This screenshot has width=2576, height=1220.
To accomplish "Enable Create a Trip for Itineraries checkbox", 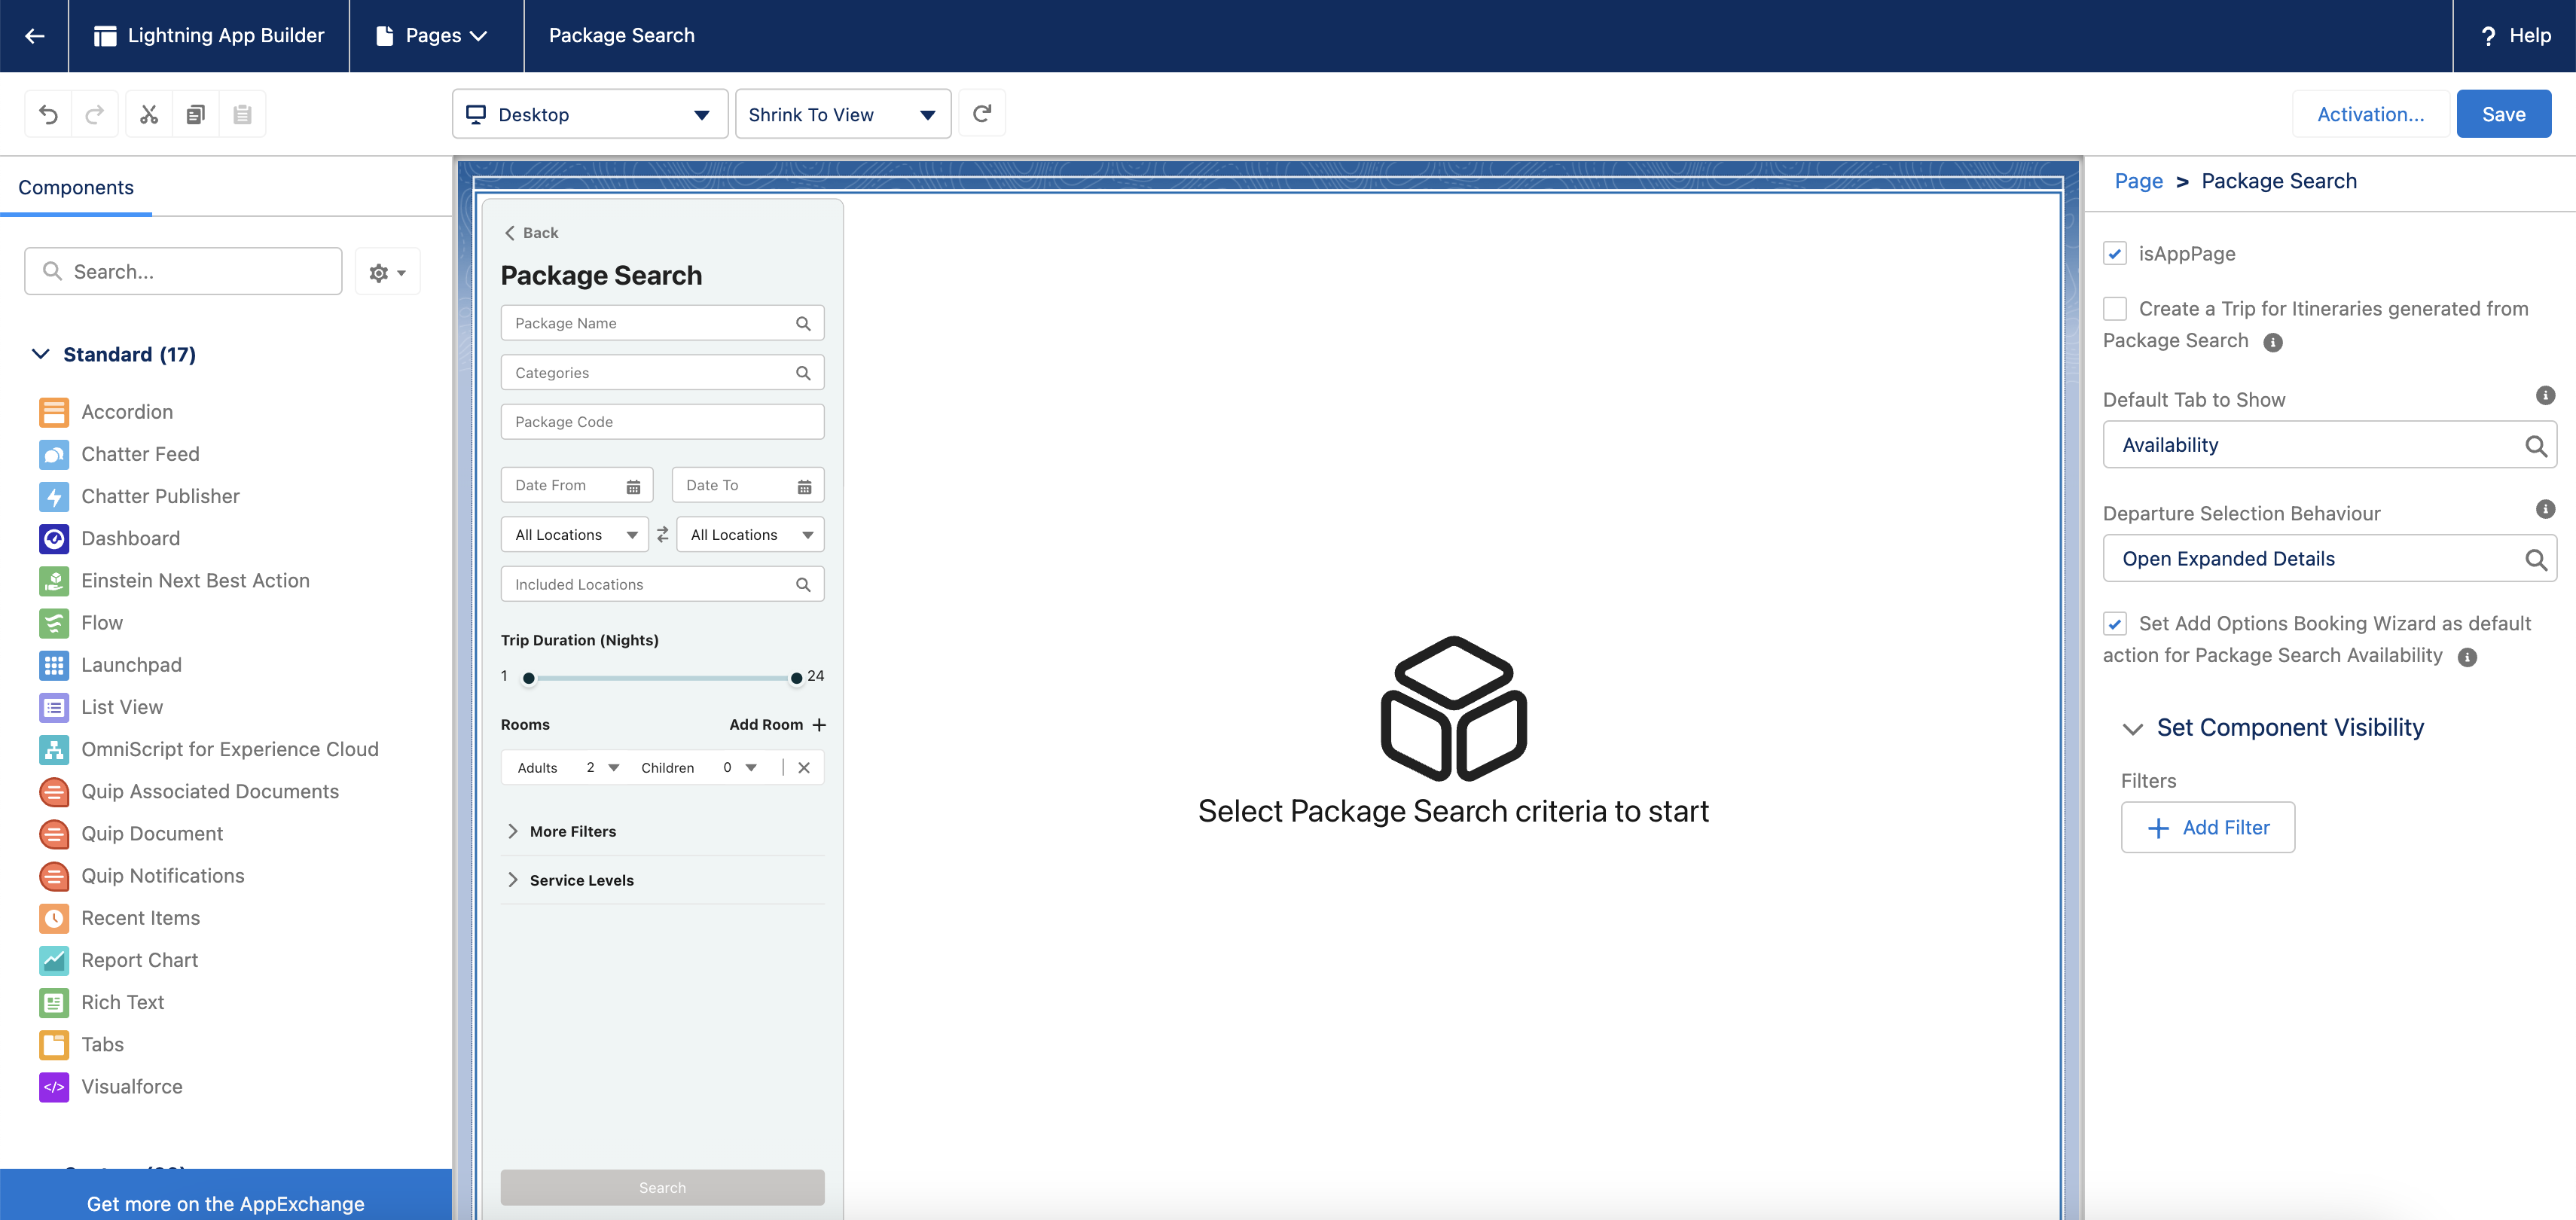I will [2114, 309].
